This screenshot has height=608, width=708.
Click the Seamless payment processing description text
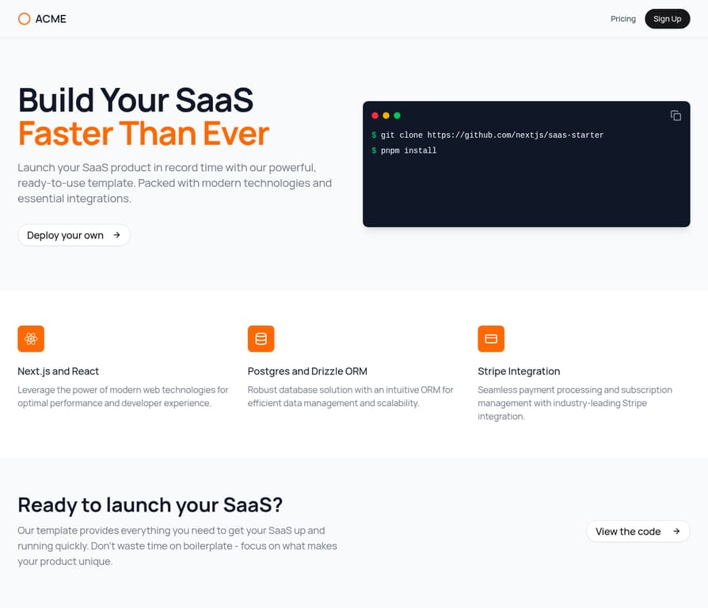(x=575, y=403)
